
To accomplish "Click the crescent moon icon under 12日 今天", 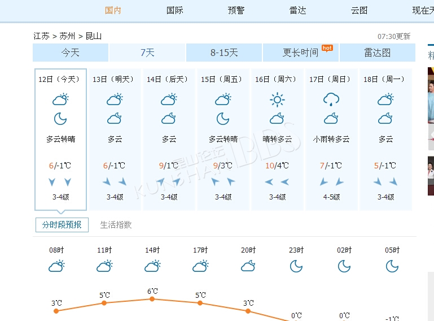I will pos(60,119).
